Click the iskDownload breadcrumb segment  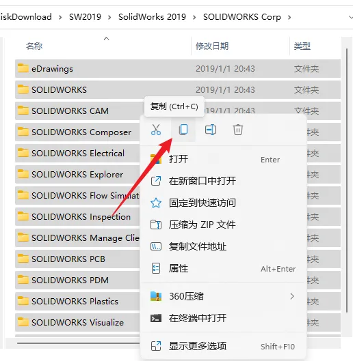tap(26, 17)
